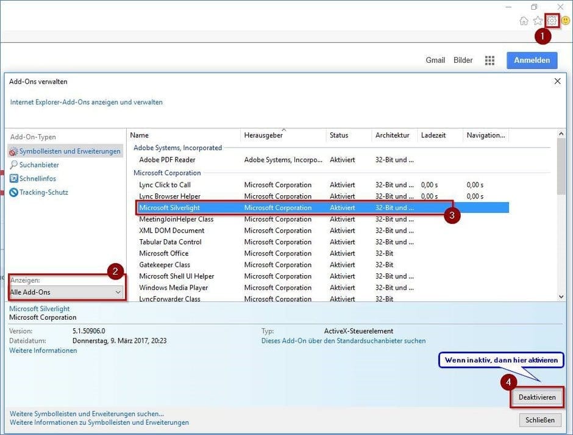Open Weitere Symbolleisten und Erweiterungen suchen link
The height and width of the screenshot is (435, 573).
[87, 414]
